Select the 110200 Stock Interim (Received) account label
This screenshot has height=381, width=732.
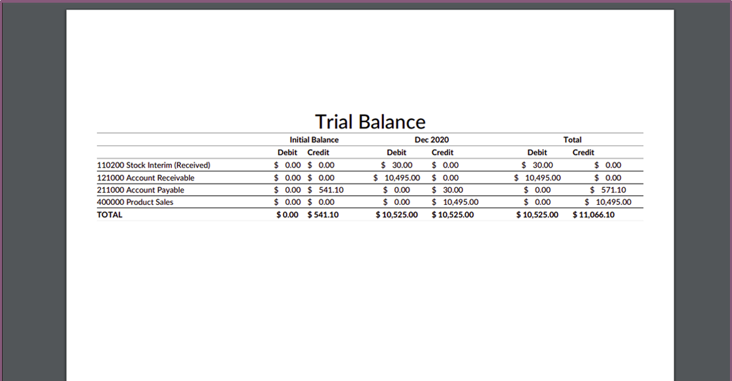click(x=154, y=165)
